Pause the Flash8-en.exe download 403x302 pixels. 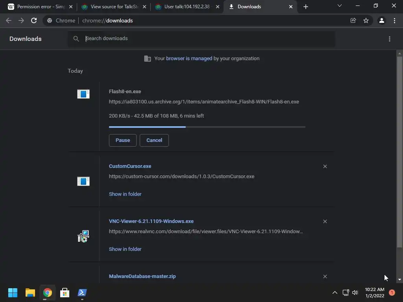[x=123, y=140]
